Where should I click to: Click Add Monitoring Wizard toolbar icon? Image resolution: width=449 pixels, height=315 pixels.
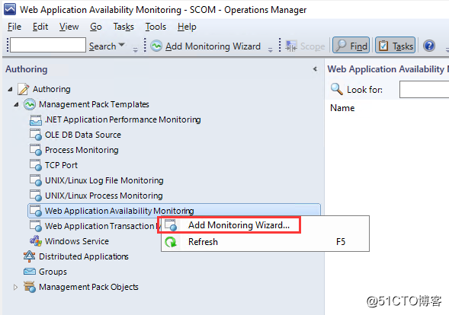(156, 46)
